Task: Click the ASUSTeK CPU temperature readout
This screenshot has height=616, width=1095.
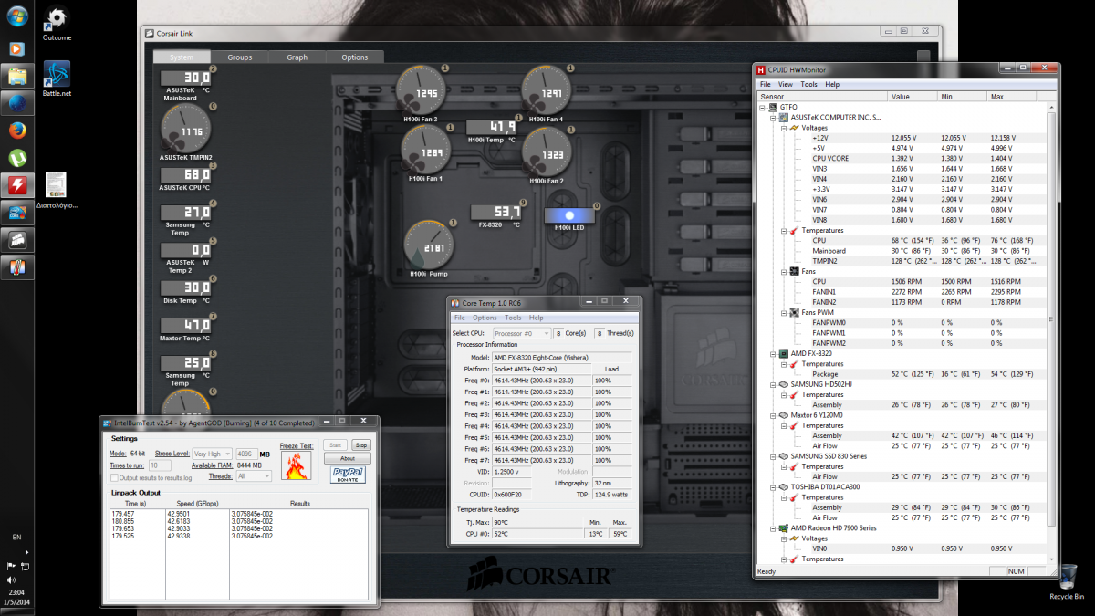Action: click(186, 174)
